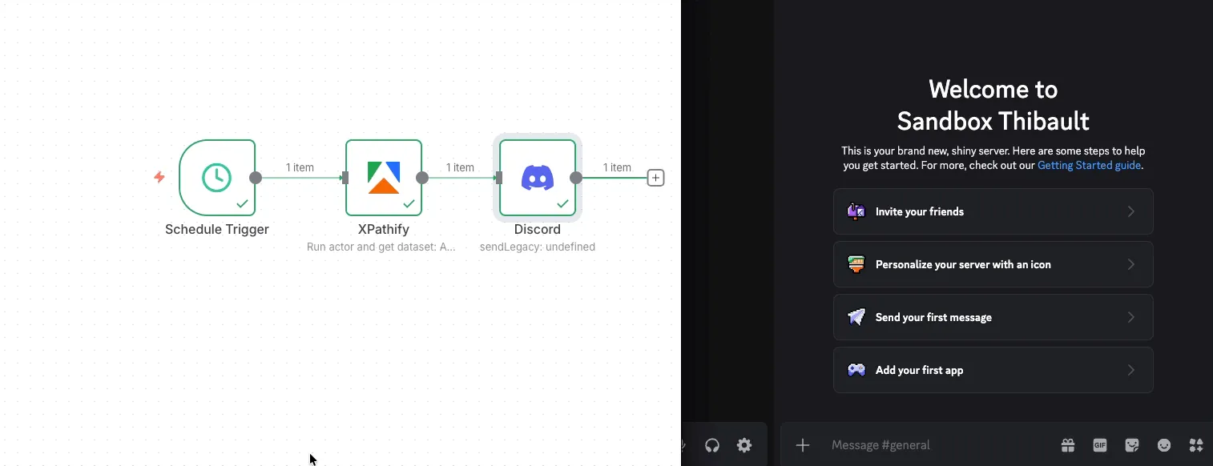Viewport: 1213px width, 466px height.
Task: Open the emoji picker
Action: point(1163,444)
